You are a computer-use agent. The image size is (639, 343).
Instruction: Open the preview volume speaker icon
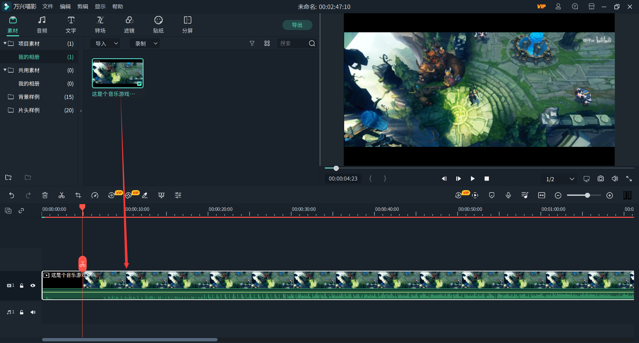pos(615,179)
